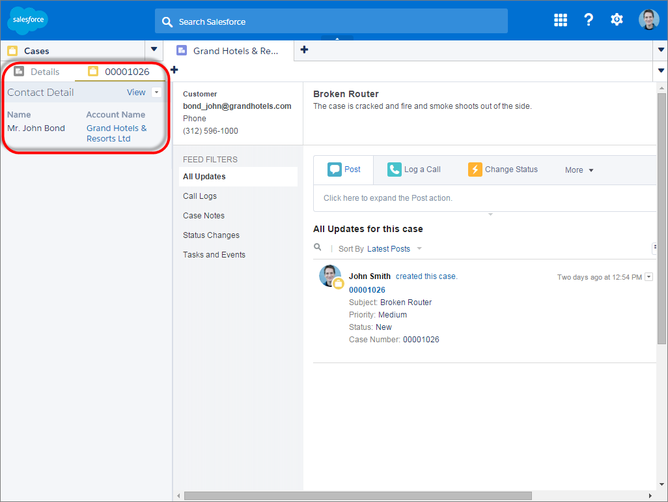Click the phone number (312) 596-1000

click(210, 131)
